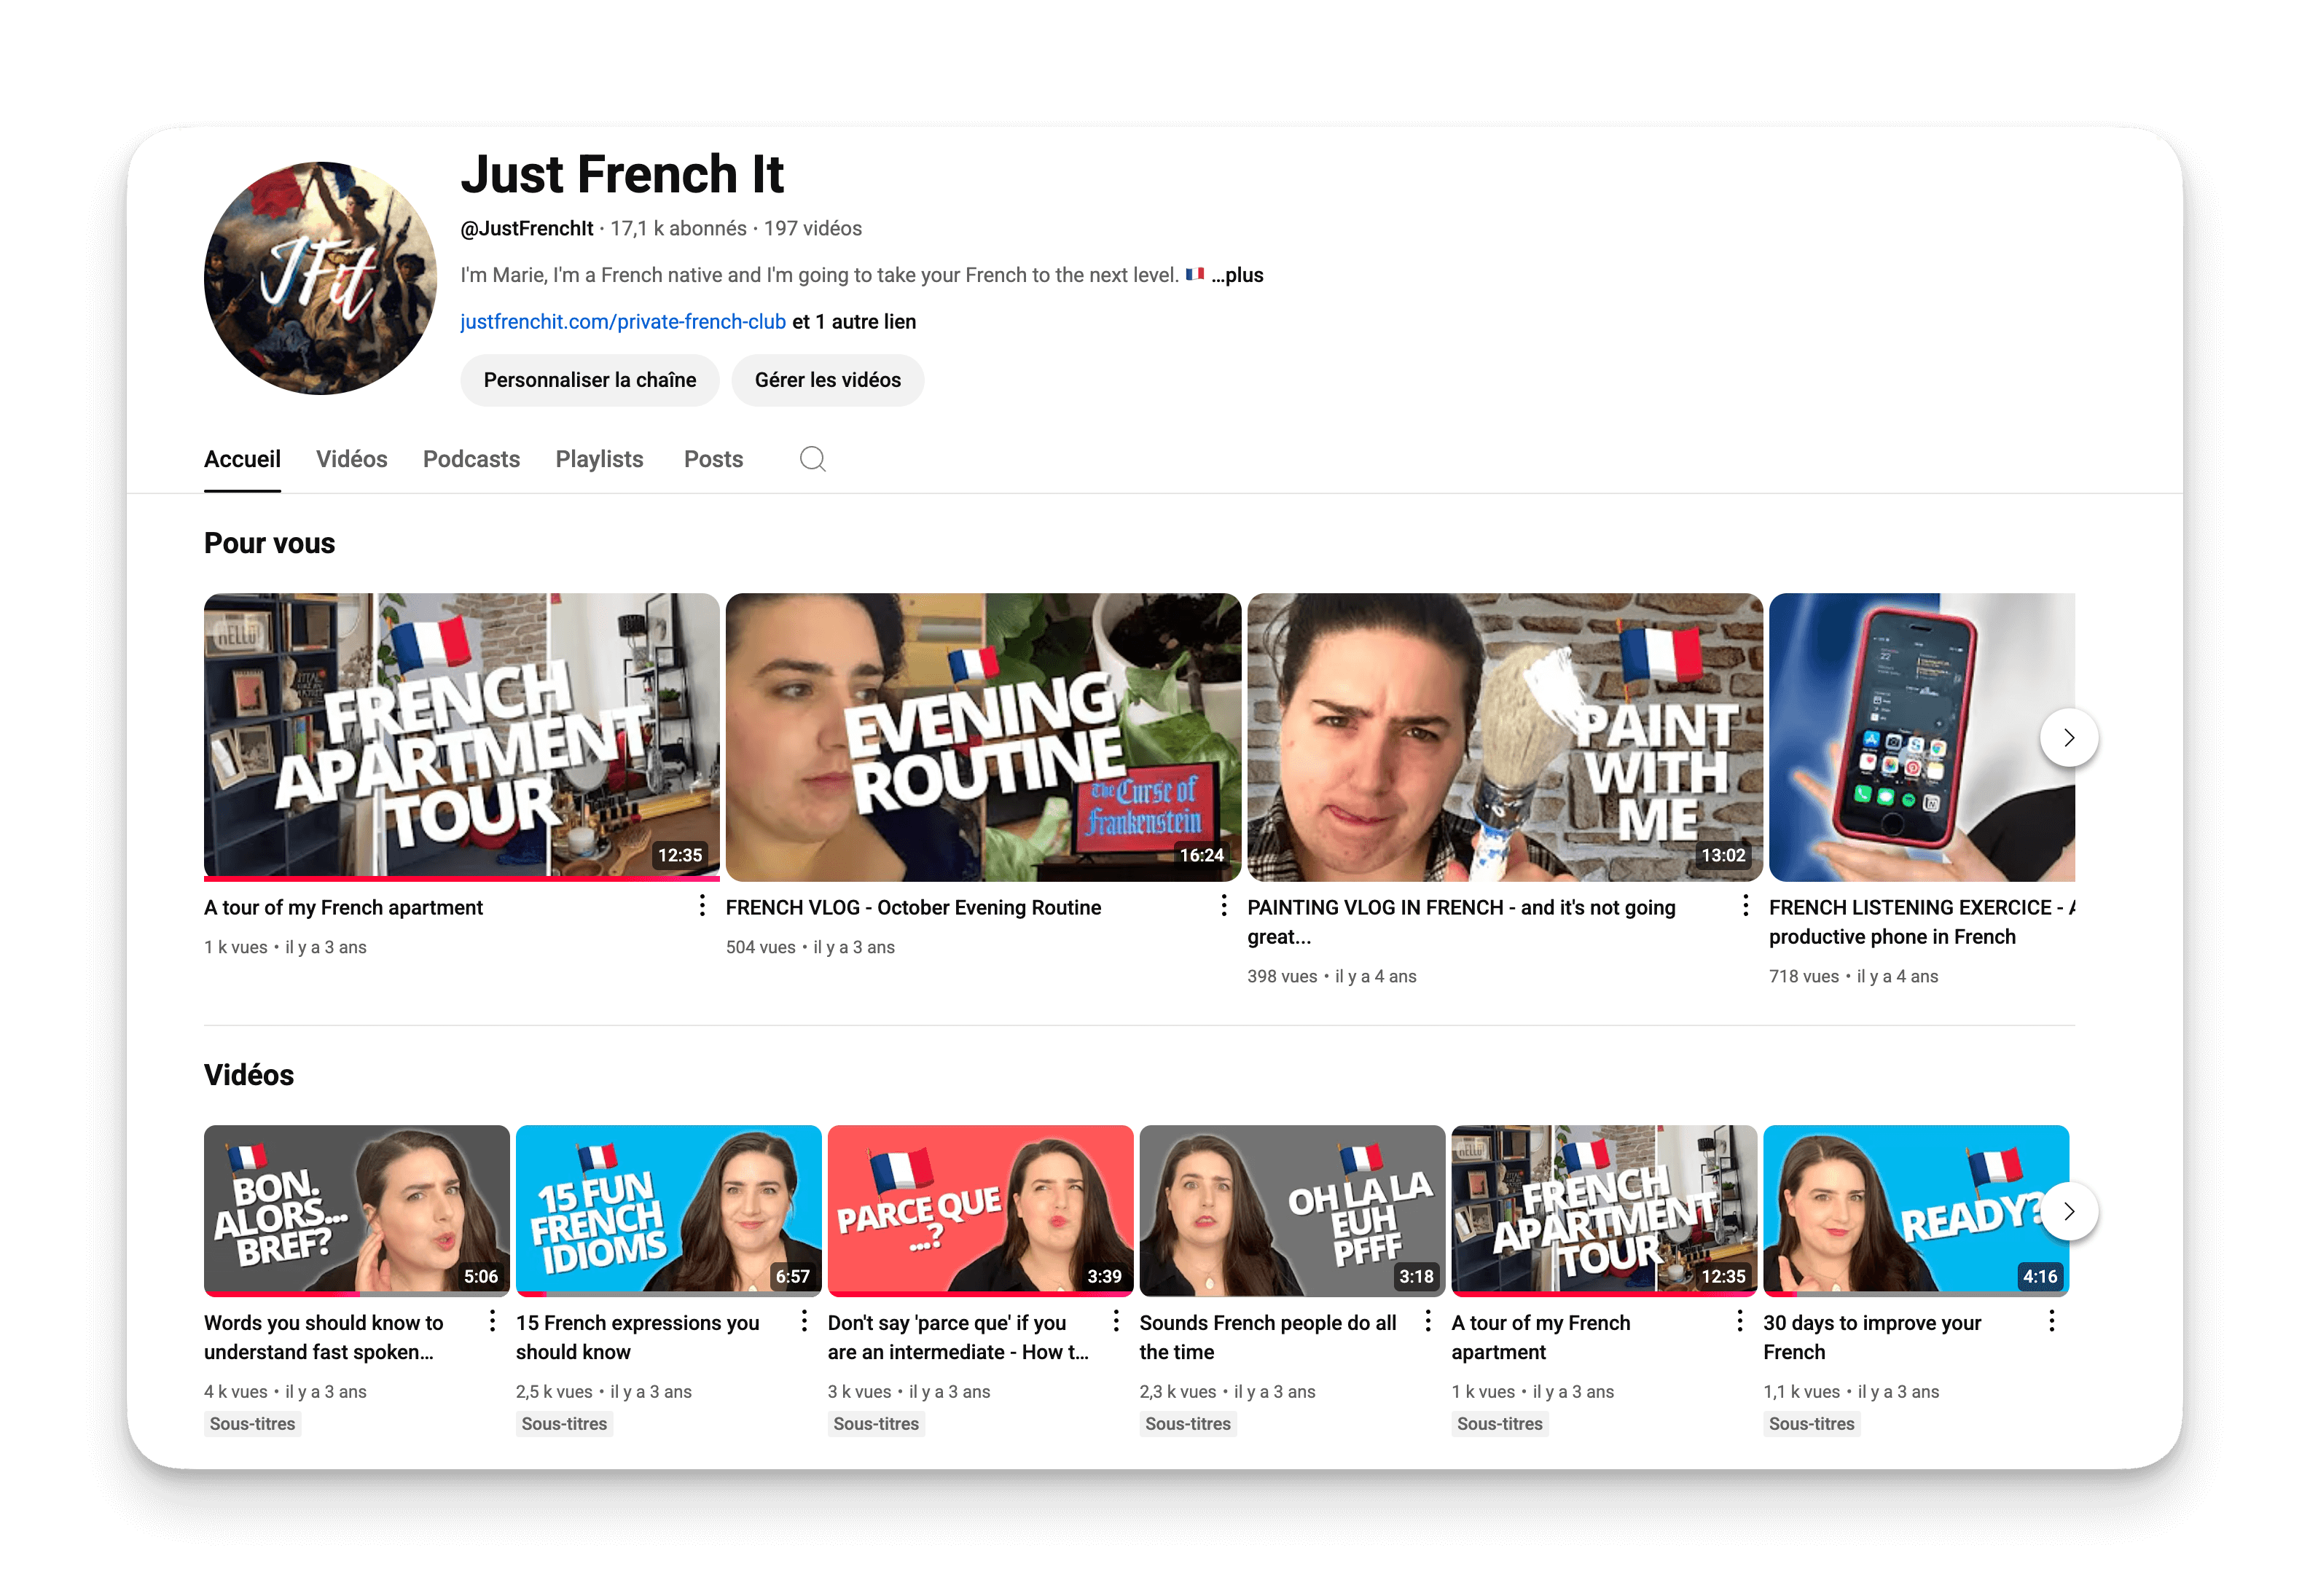Open the channel search icon

tap(812, 459)
